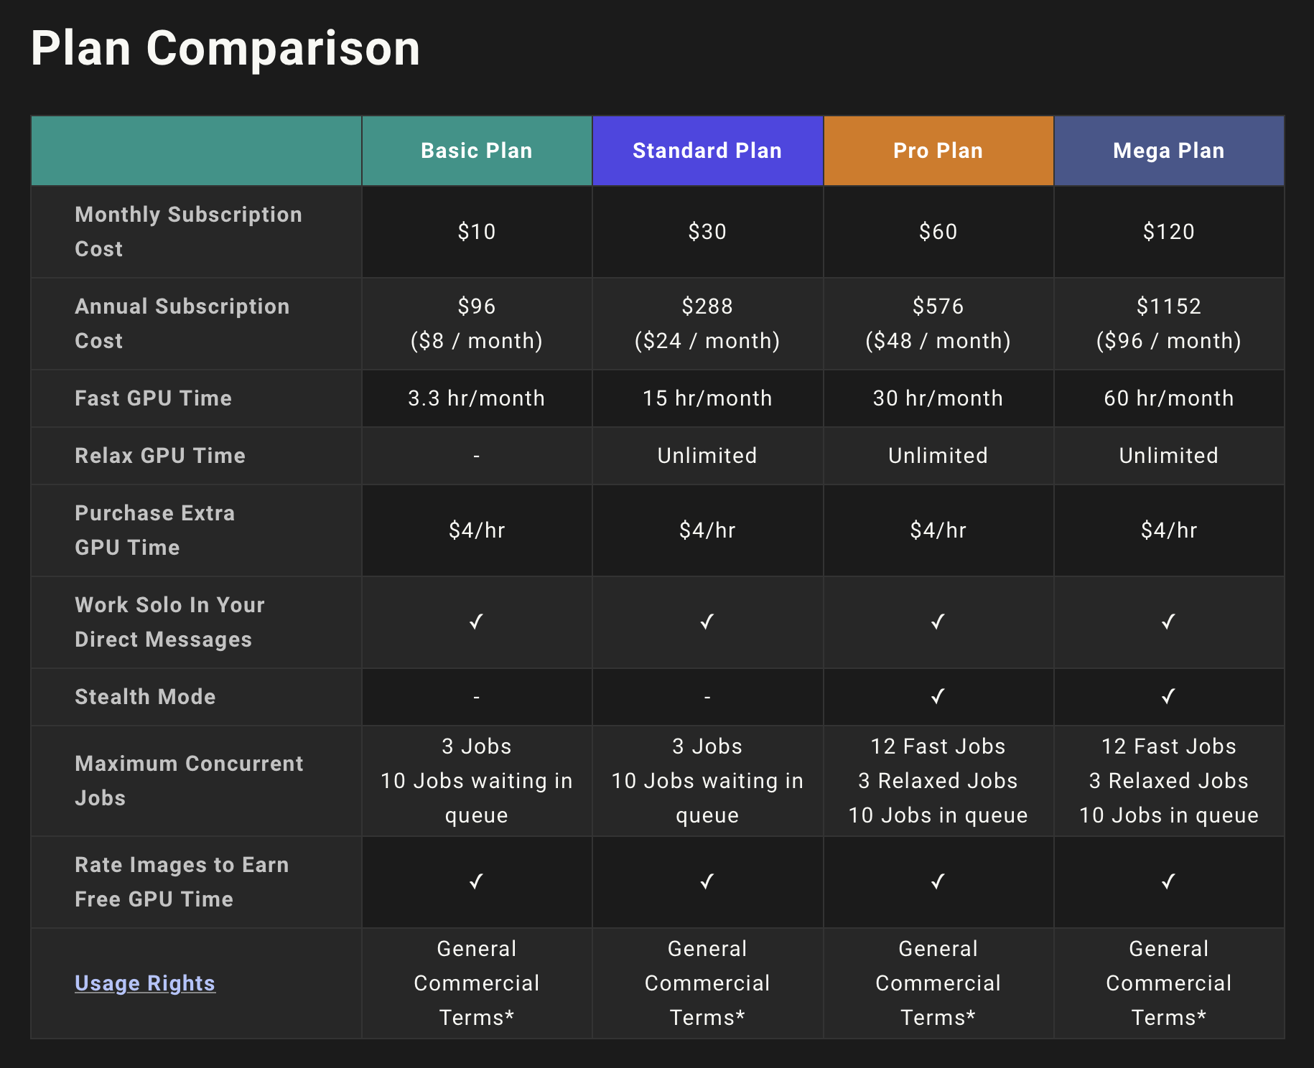This screenshot has height=1068, width=1314.
Task: Click Work Solo checkmark under Basic Plan
Action: coord(477,622)
